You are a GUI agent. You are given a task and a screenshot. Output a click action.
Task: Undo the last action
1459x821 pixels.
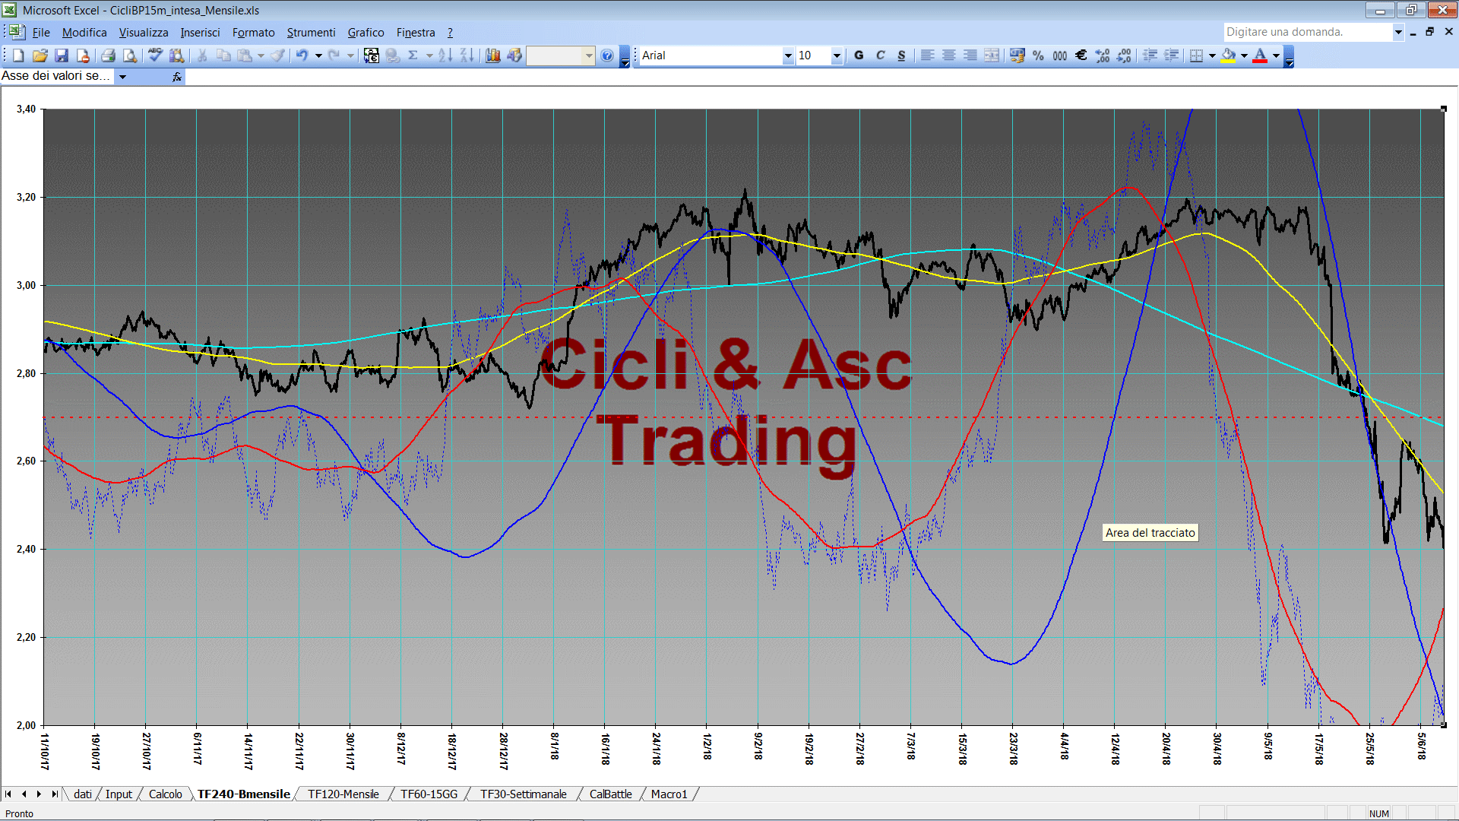(302, 55)
